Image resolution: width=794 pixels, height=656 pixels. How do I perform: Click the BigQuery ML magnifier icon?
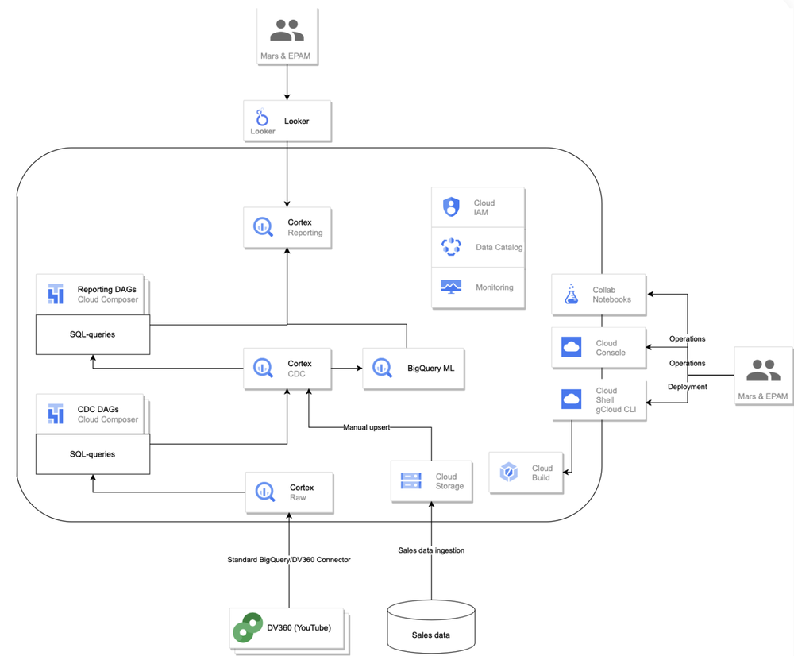coord(383,368)
